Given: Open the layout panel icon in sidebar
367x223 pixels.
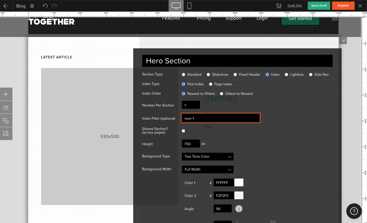Looking at the screenshot, I should point(6,134).
